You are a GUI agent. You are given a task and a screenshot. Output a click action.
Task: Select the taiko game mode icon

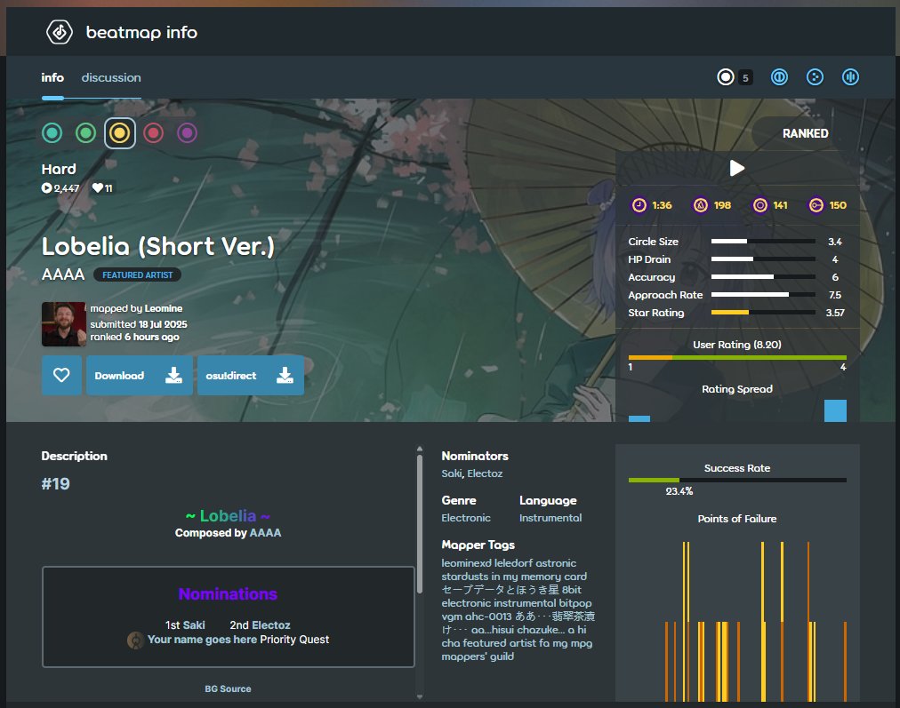[x=779, y=76]
